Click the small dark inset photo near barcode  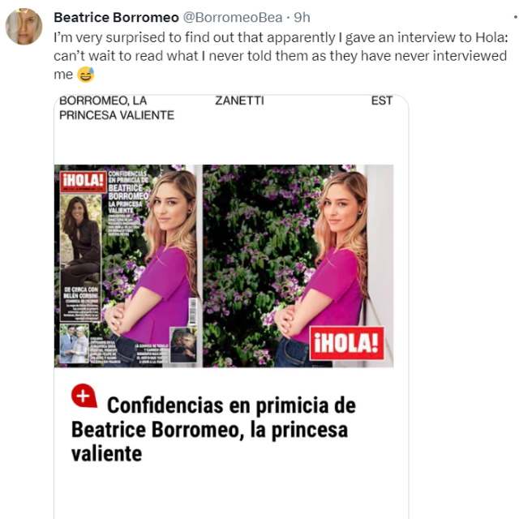[x=183, y=345]
